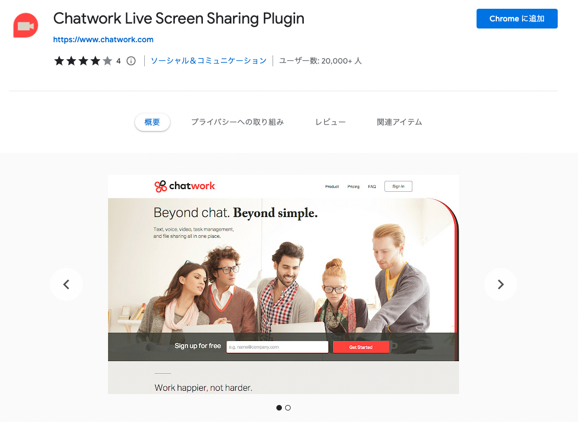Select the first carousel dot
578x422 pixels.
tap(279, 408)
